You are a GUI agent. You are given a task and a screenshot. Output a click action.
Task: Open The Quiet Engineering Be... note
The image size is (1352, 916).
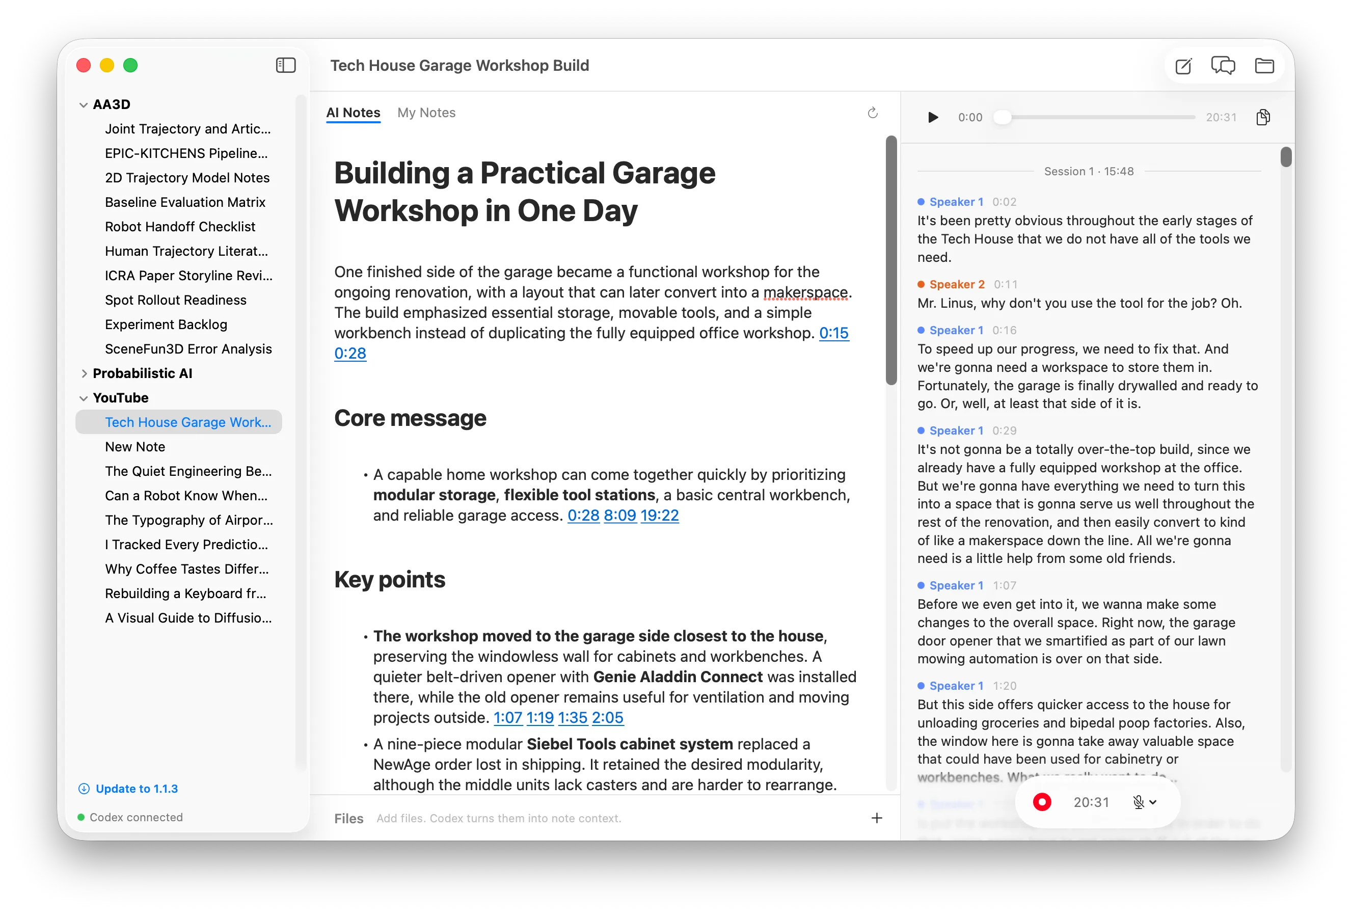(188, 471)
